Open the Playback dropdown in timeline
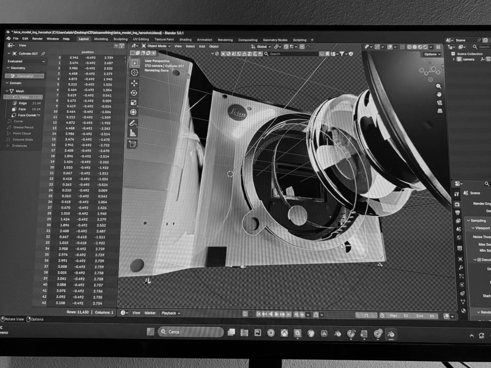491x368 pixels. [171, 313]
